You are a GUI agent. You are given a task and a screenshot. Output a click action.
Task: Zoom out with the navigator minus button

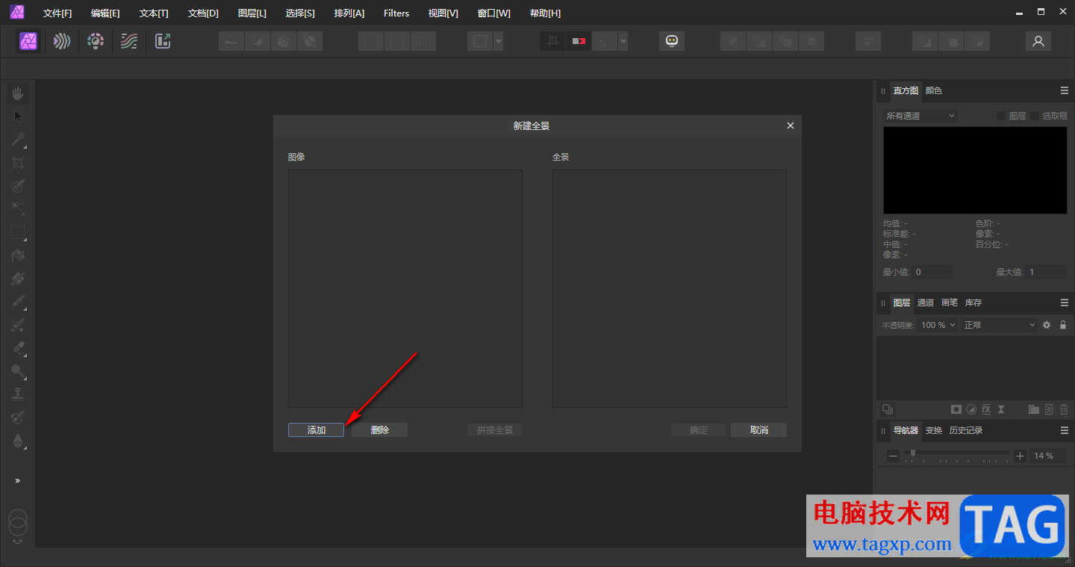coord(894,456)
